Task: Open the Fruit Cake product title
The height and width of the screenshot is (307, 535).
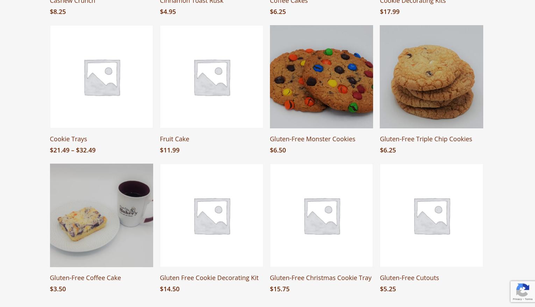Action: (x=174, y=139)
